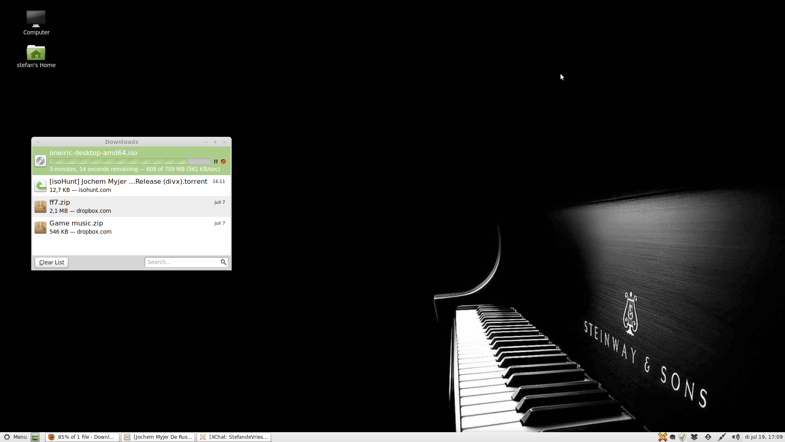
Task: Click the archive icon beside ff7.zip
Action: point(40,207)
